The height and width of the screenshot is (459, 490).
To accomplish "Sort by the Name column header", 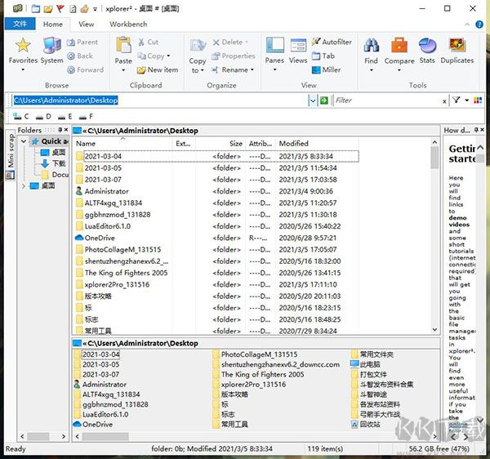I will coord(123,144).
